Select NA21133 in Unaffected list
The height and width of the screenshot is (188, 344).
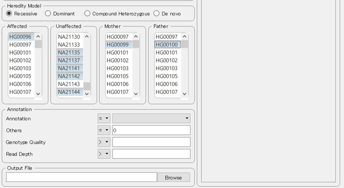[70, 45]
